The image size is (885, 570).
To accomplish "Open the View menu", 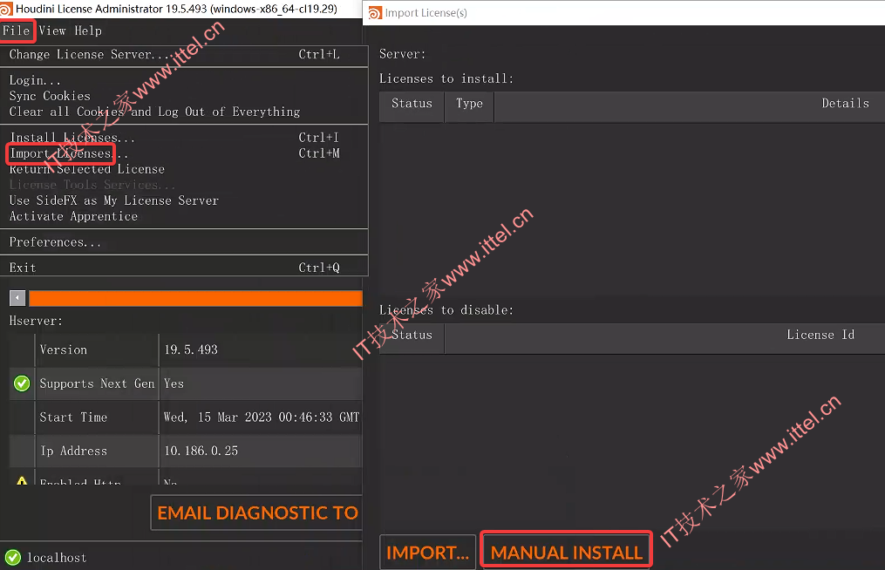I will pyautogui.click(x=52, y=31).
